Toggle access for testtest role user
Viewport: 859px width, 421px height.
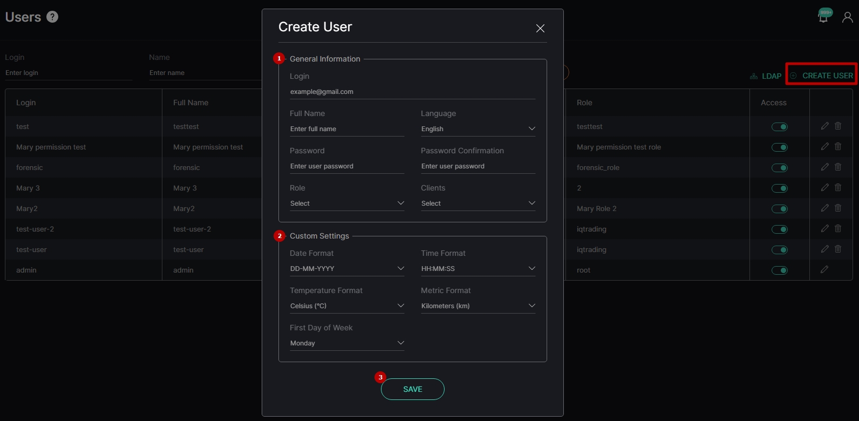pos(780,127)
